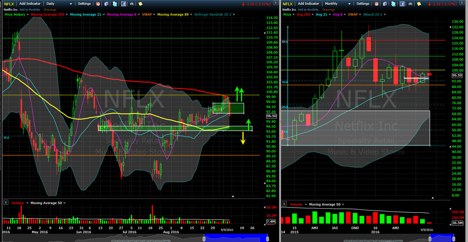
Task: Close the Volume panel on daily chart
Action: 6,203
